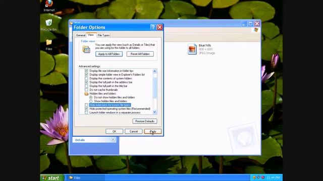Click Restore Defaults button
Image resolution: width=323 pixels, height=181 pixels.
coord(145,121)
